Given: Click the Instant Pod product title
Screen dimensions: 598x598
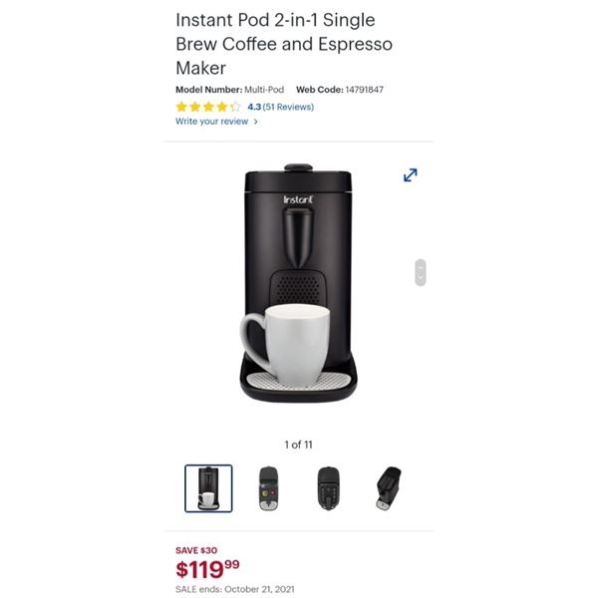Looking at the screenshot, I should 284,44.
